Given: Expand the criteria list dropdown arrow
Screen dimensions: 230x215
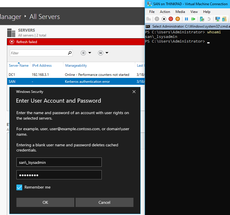Looking at the screenshot, I should click(90, 53).
